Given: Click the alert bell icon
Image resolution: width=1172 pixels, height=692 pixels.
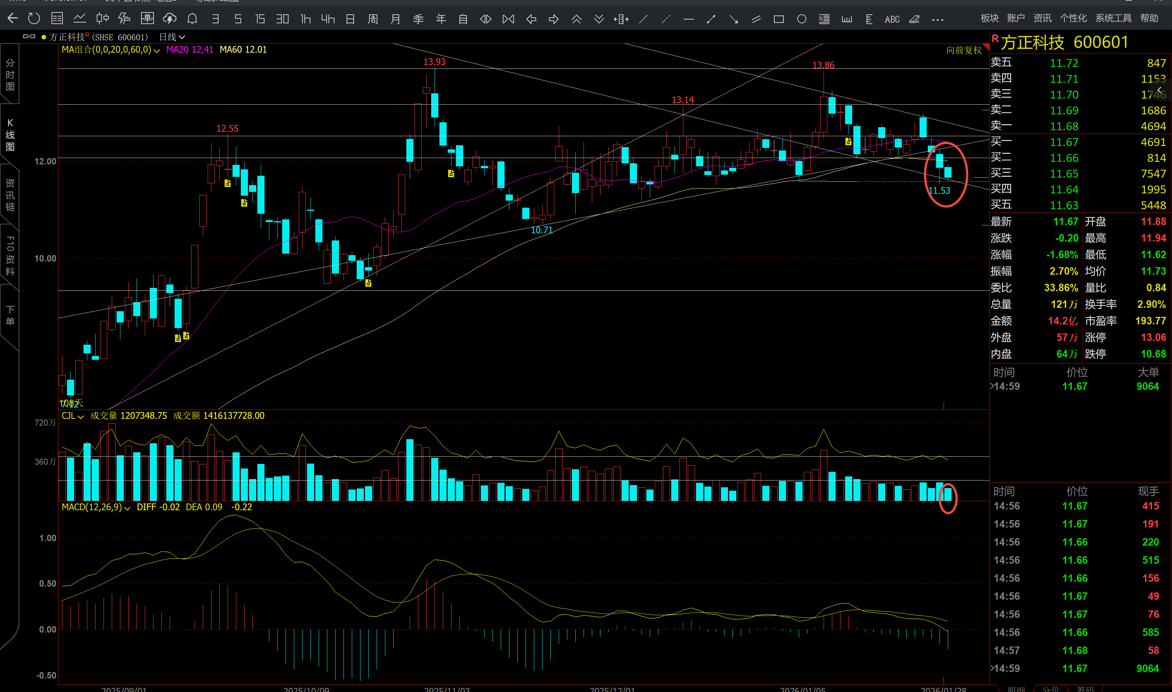Looking at the screenshot, I should pyautogui.click(x=192, y=19).
